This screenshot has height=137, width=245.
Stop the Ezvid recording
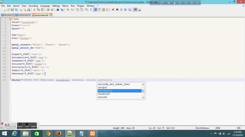coord(27,125)
